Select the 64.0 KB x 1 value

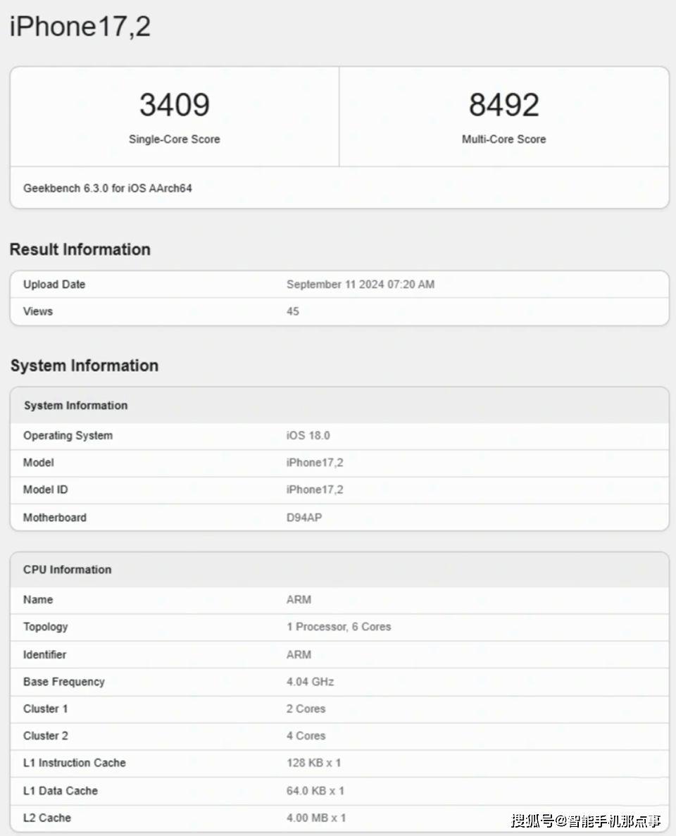(315, 791)
